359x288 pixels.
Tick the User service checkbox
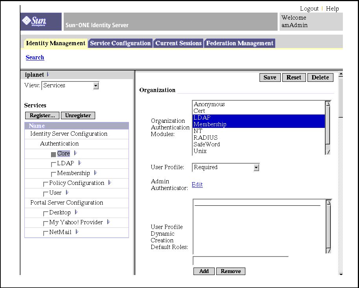click(46, 194)
